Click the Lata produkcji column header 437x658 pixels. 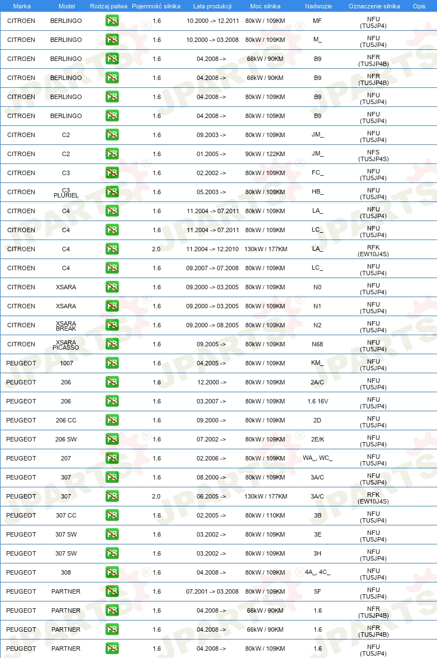212,6
